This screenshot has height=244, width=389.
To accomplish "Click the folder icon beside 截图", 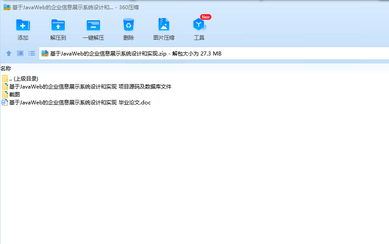I will pos(5,94).
